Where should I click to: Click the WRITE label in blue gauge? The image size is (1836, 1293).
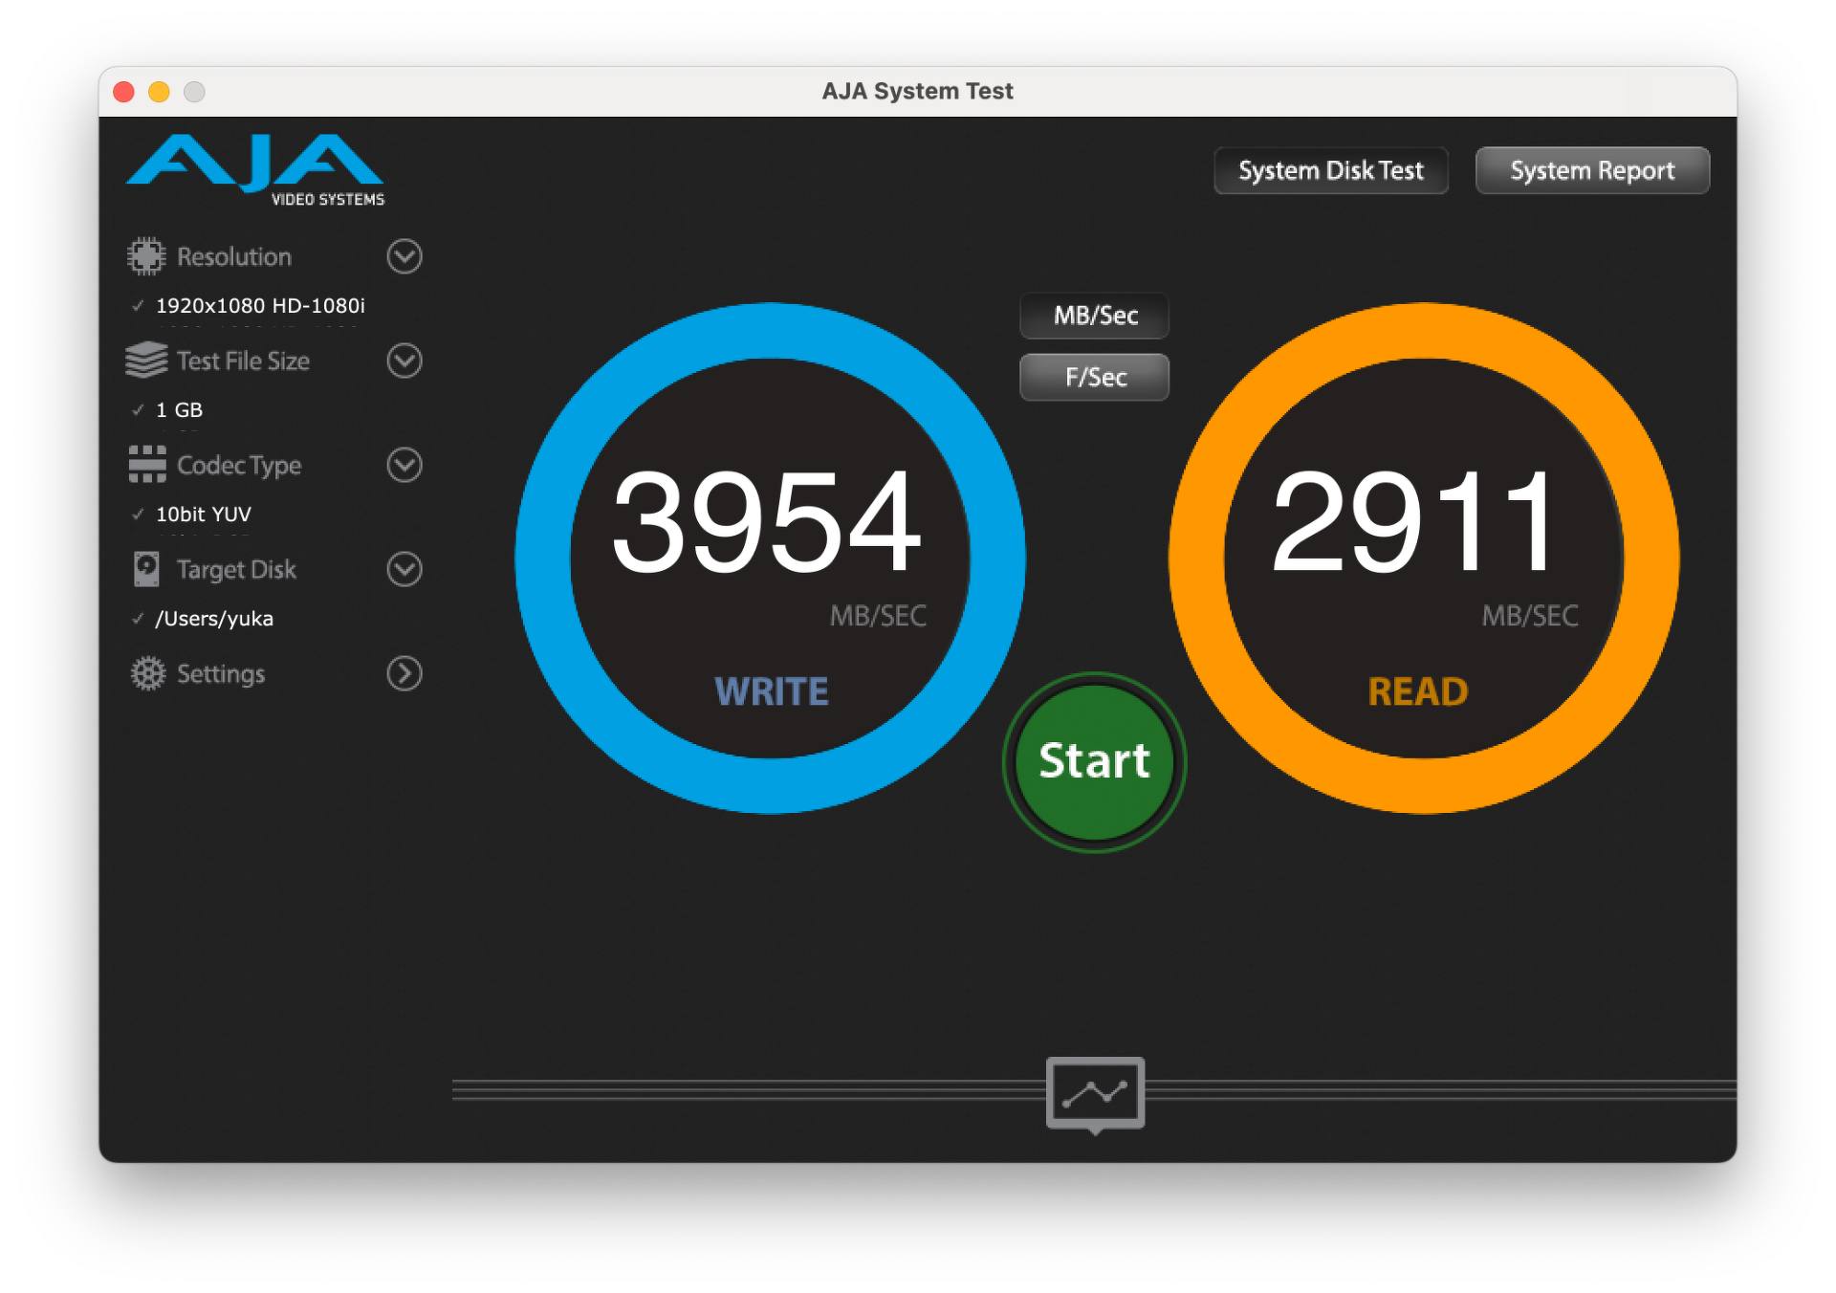[x=772, y=691]
